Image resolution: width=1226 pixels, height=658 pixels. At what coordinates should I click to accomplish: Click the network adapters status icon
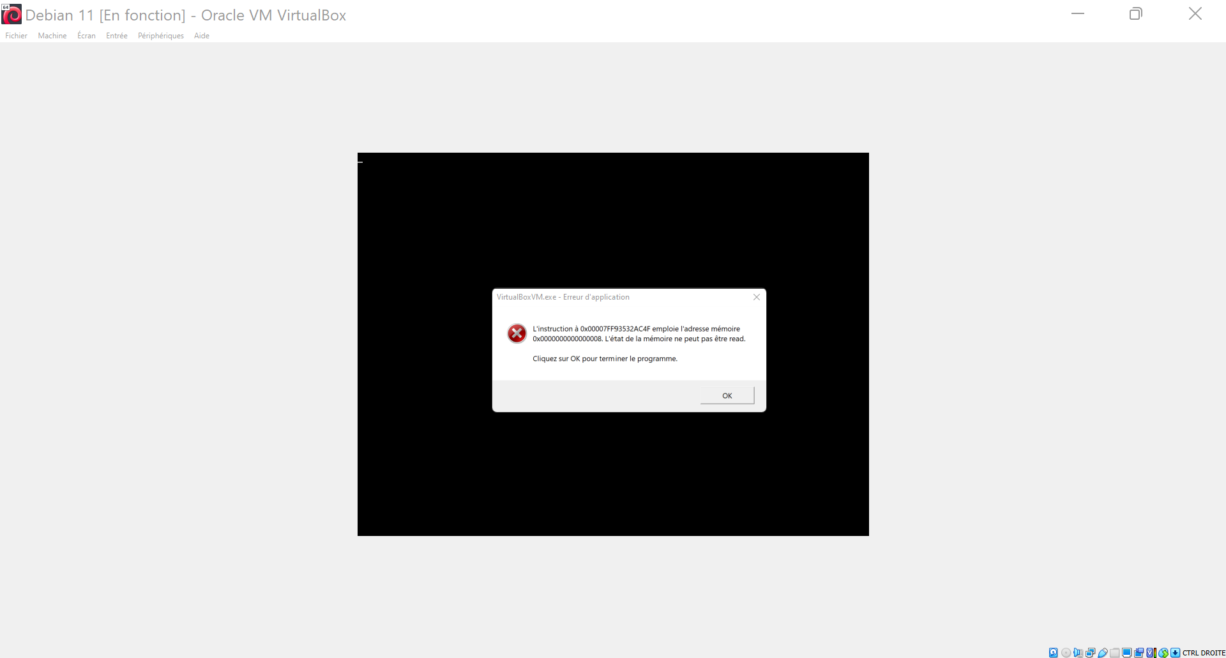click(1091, 652)
